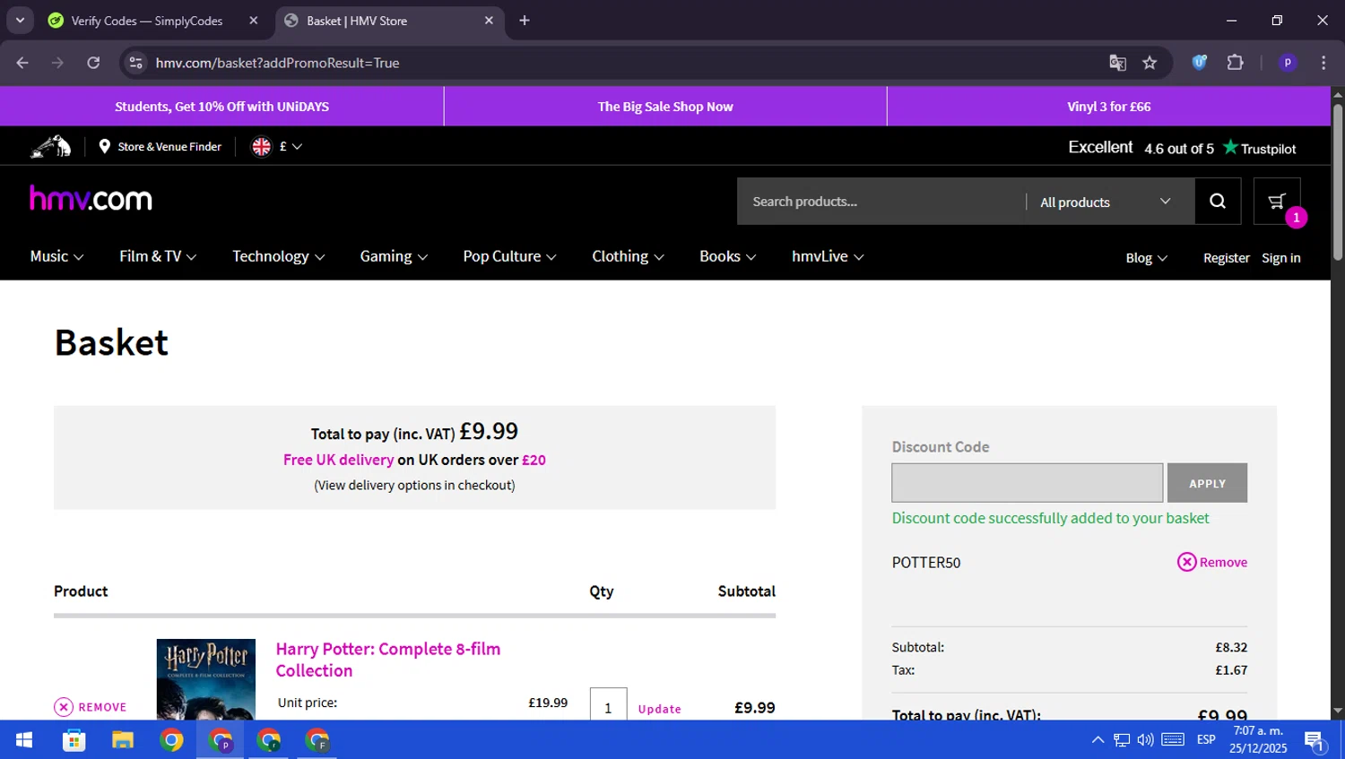Click Vinyl 3 for £66 banner
This screenshot has height=759, width=1345.
(1109, 107)
